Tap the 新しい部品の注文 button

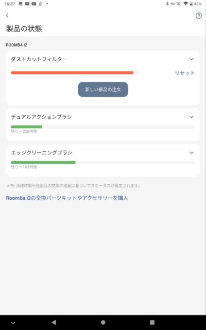pyautogui.click(x=103, y=90)
